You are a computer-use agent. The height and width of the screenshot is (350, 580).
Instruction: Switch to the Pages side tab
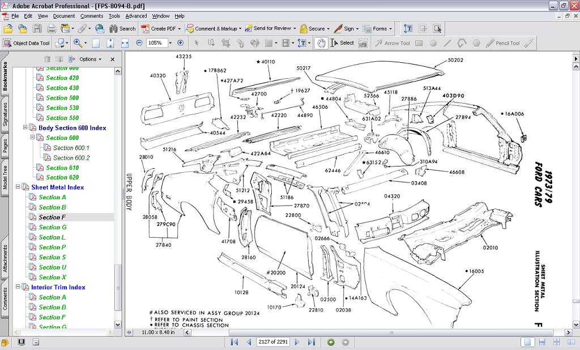pyautogui.click(x=5, y=146)
